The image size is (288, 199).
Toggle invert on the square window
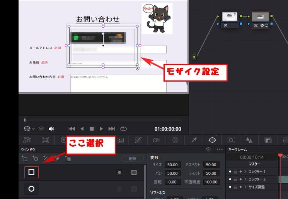point(119,172)
